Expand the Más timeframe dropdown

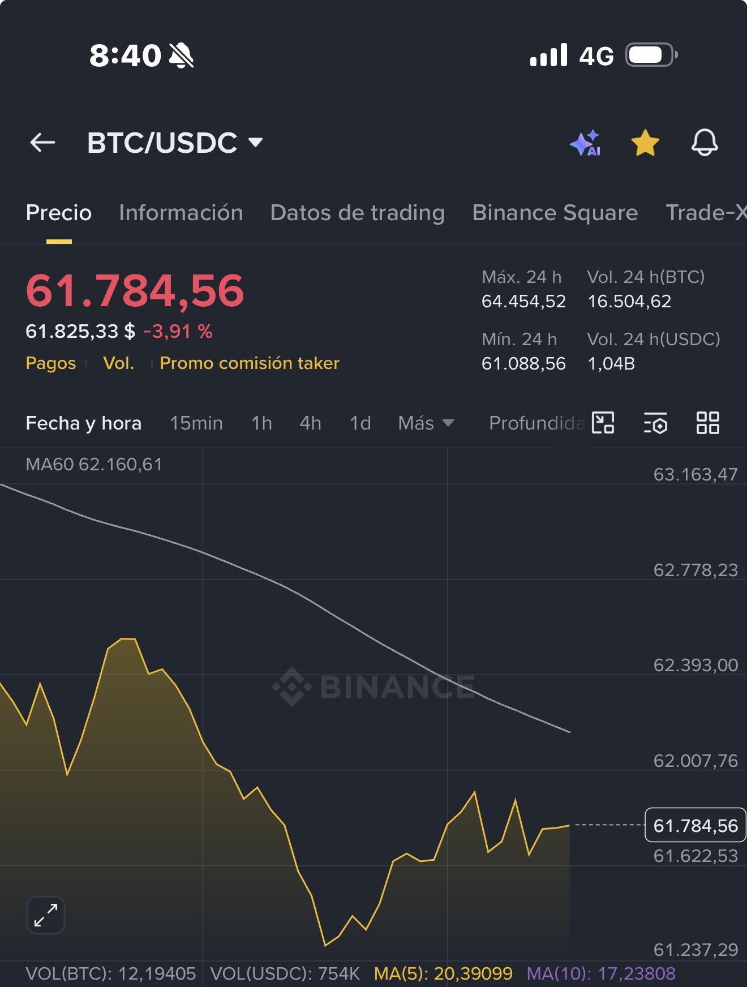[x=426, y=423]
